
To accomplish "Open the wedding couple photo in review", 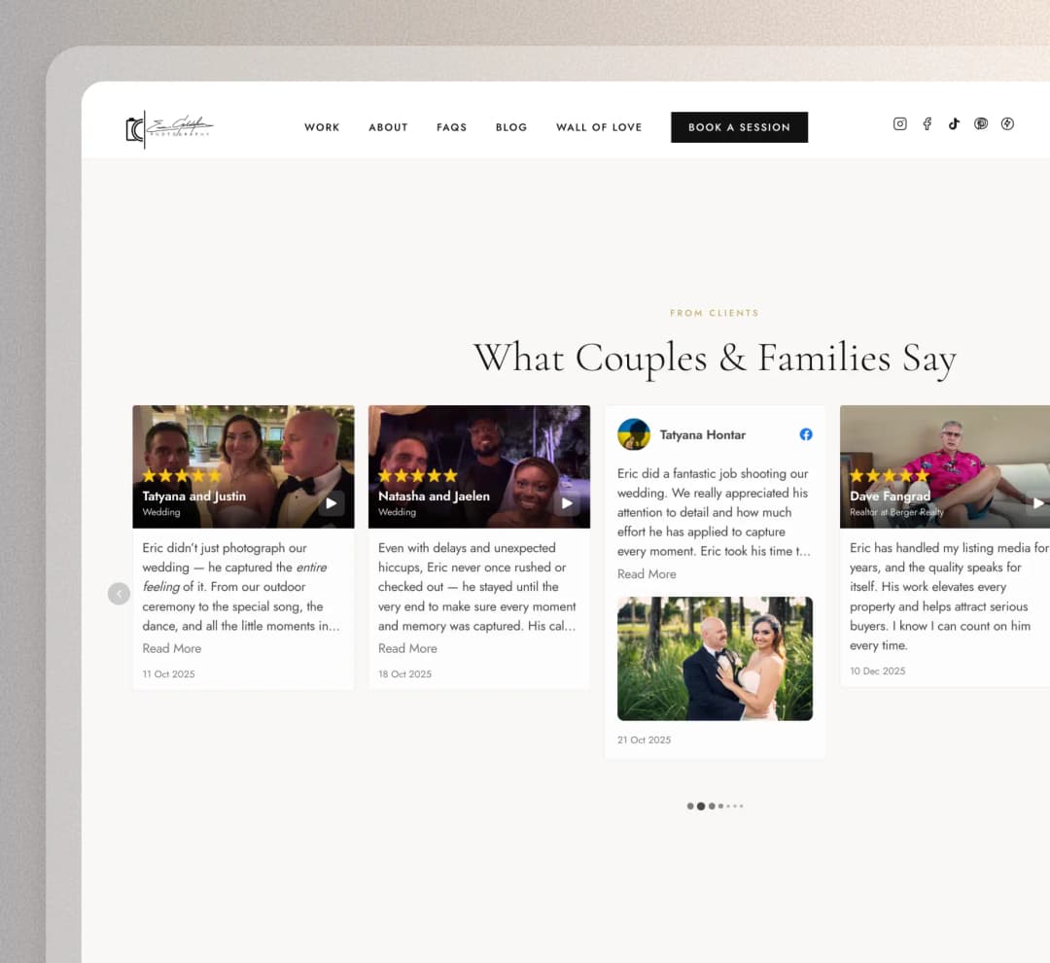I will (x=715, y=659).
